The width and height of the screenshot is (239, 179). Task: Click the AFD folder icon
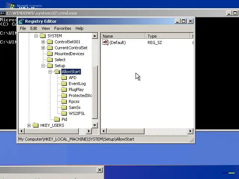[64, 78]
